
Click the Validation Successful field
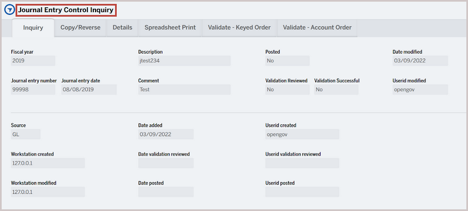[336, 89]
